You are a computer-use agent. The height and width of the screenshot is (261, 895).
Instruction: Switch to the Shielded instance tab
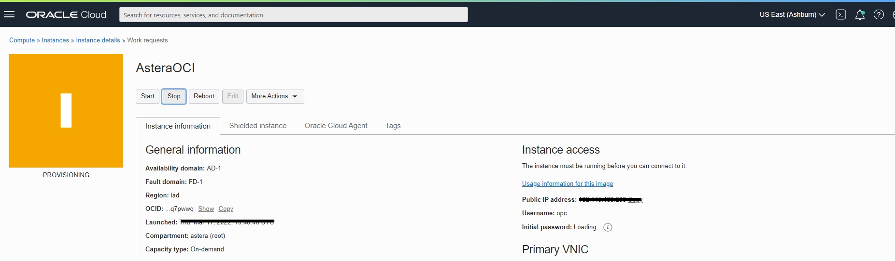click(257, 126)
